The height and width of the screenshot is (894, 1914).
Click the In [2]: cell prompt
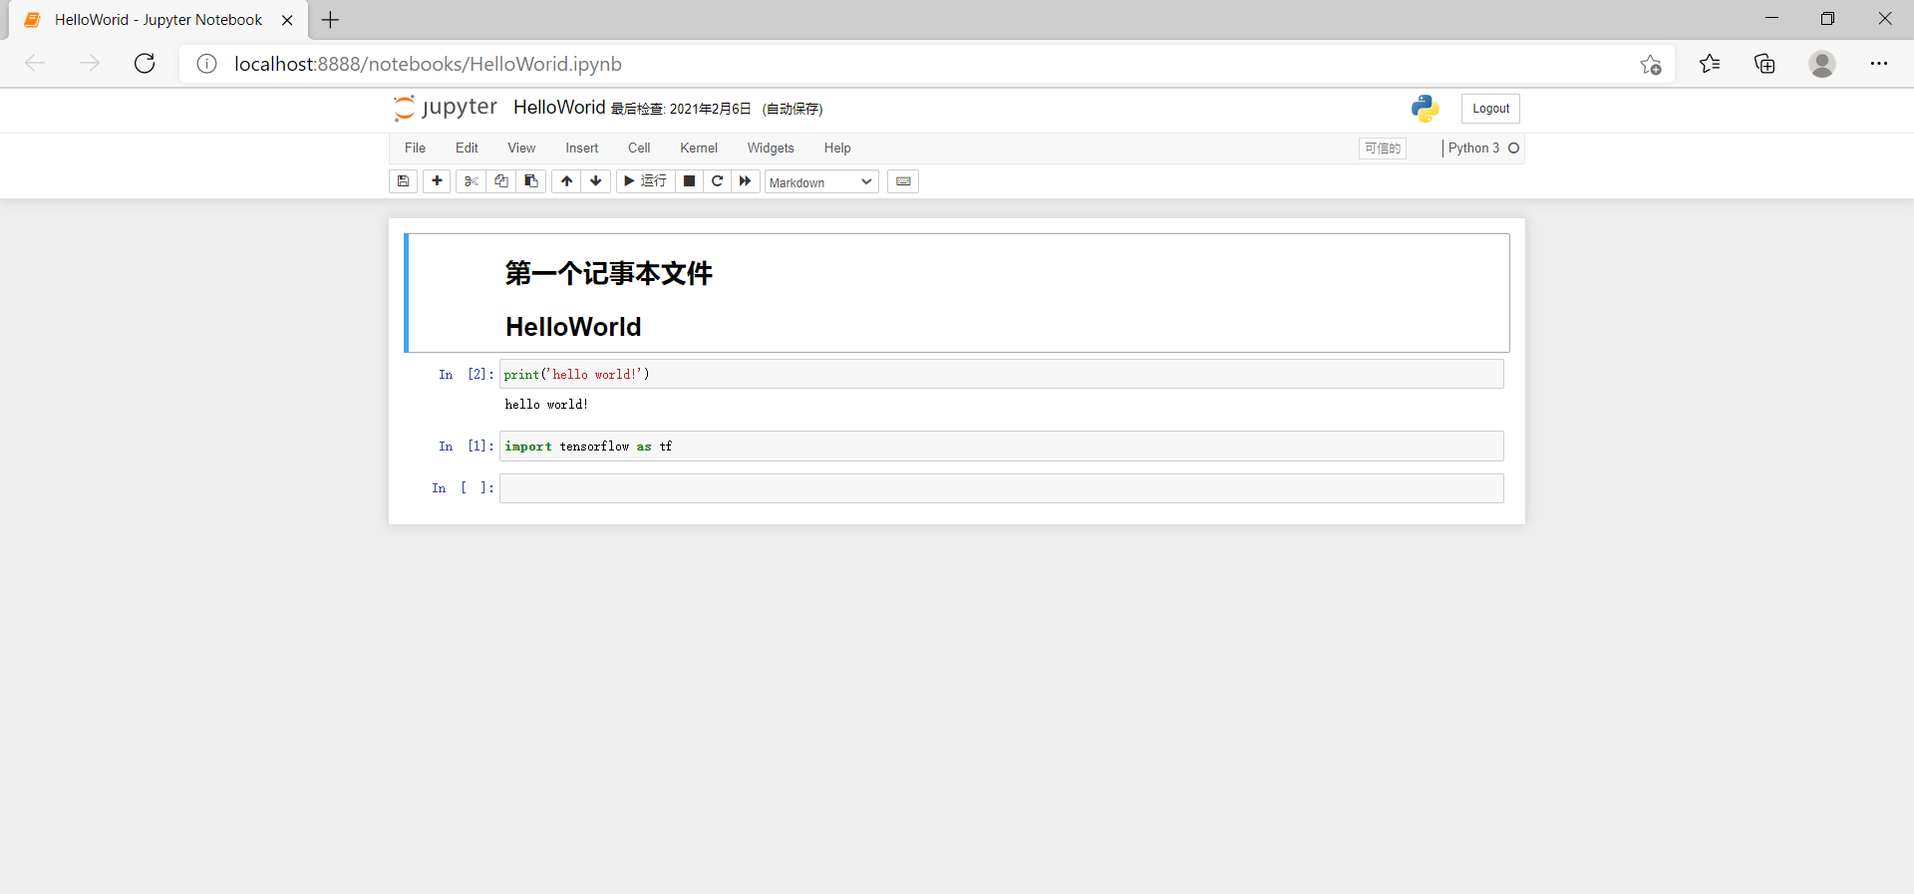466,375
